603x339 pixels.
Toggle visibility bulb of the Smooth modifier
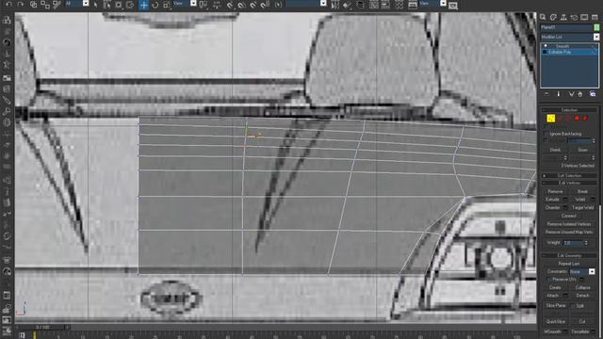pos(546,46)
